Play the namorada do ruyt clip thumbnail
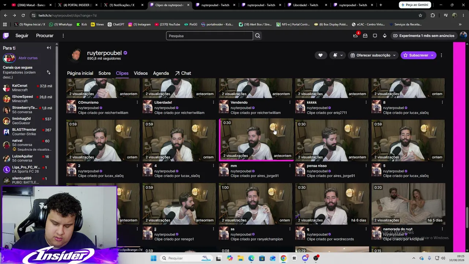469x264 pixels. (408, 203)
